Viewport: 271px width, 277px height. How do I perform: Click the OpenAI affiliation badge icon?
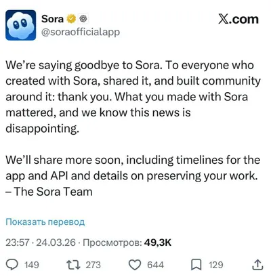[x=83, y=19]
